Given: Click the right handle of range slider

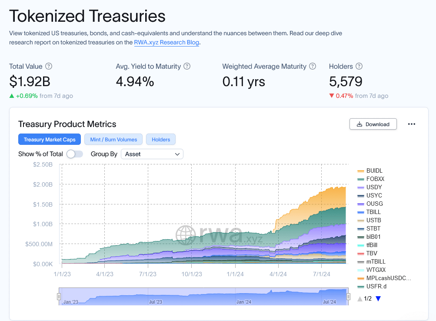Looking at the screenshot, I should click(348, 297).
